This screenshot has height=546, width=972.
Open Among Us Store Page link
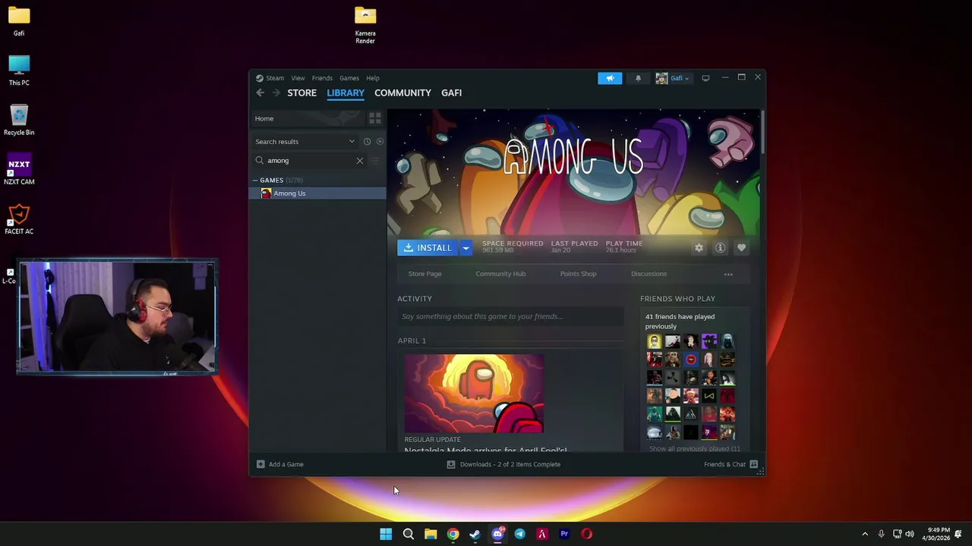pyautogui.click(x=424, y=274)
